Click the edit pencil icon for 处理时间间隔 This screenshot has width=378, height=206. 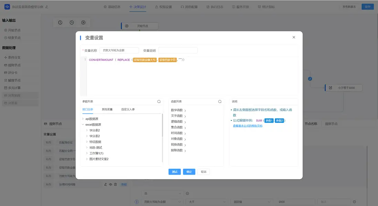(106, 184)
